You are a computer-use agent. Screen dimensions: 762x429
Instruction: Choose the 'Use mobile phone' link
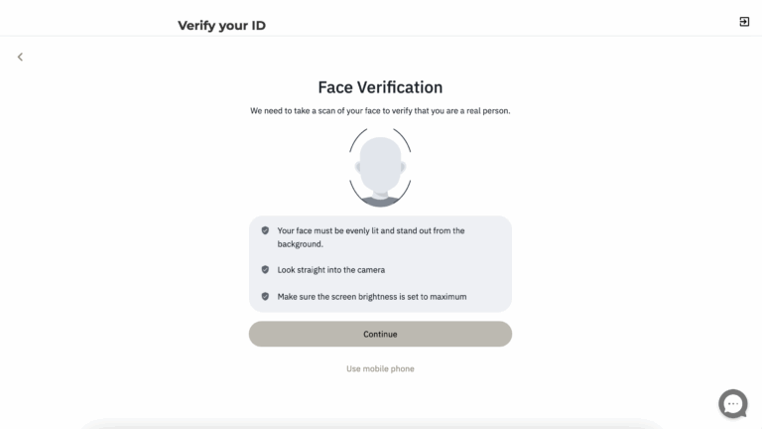pos(380,368)
